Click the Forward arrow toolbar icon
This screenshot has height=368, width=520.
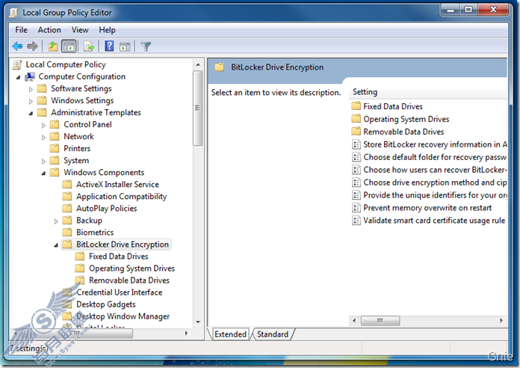(x=32, y=46)
